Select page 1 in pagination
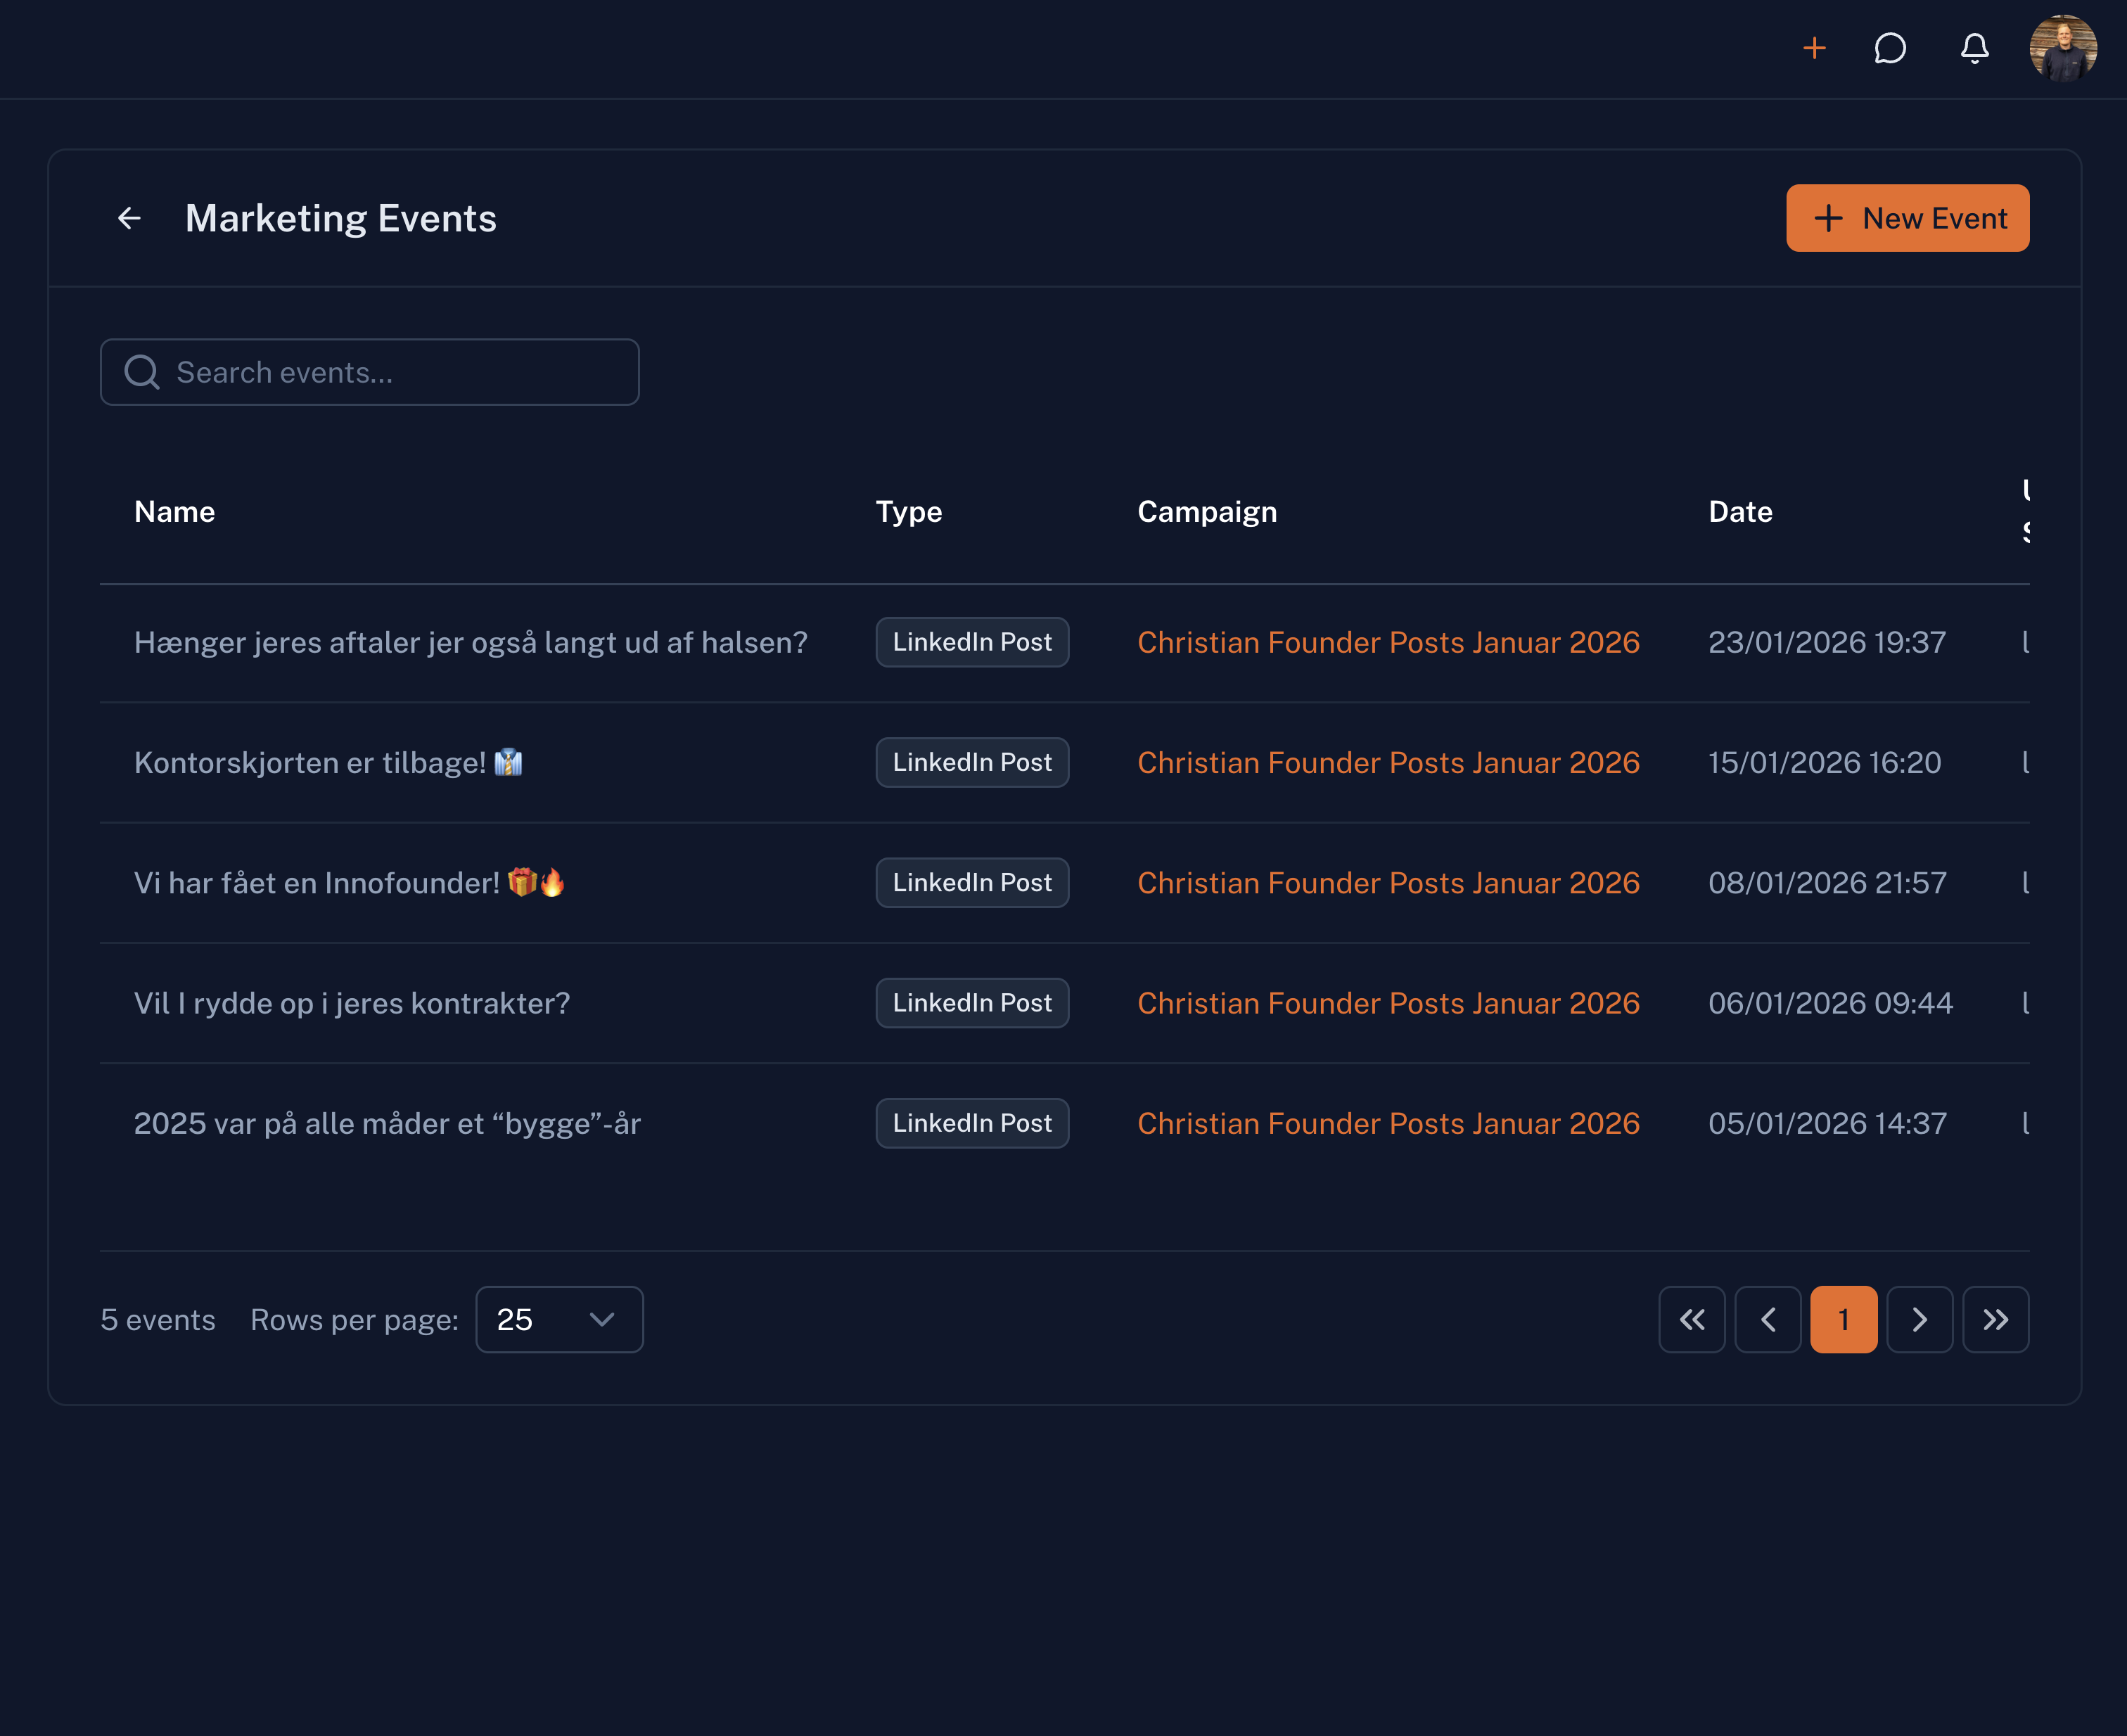This screenshot has height=1736, width=2127. coord(1843,1320)
